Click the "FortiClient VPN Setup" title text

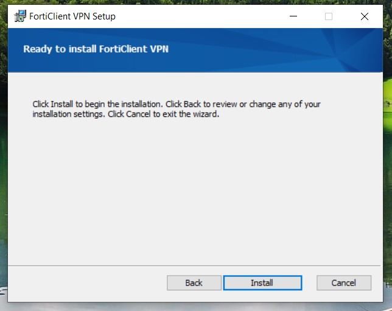point(72,16)
